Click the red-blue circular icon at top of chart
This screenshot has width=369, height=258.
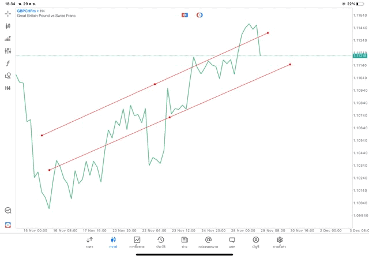pos(199,14)
